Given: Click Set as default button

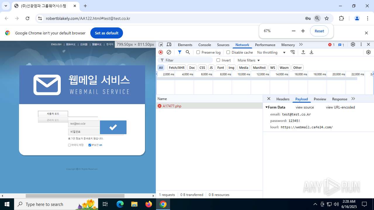Looking at the screenshot, I should pos(107,33).
